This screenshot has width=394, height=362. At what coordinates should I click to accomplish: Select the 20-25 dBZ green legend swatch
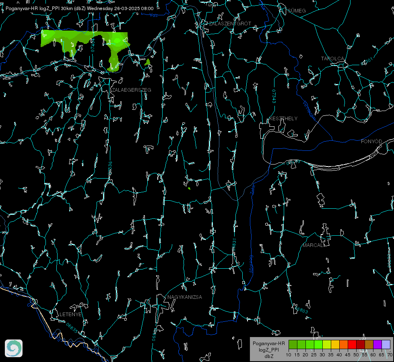pos(310,344)
